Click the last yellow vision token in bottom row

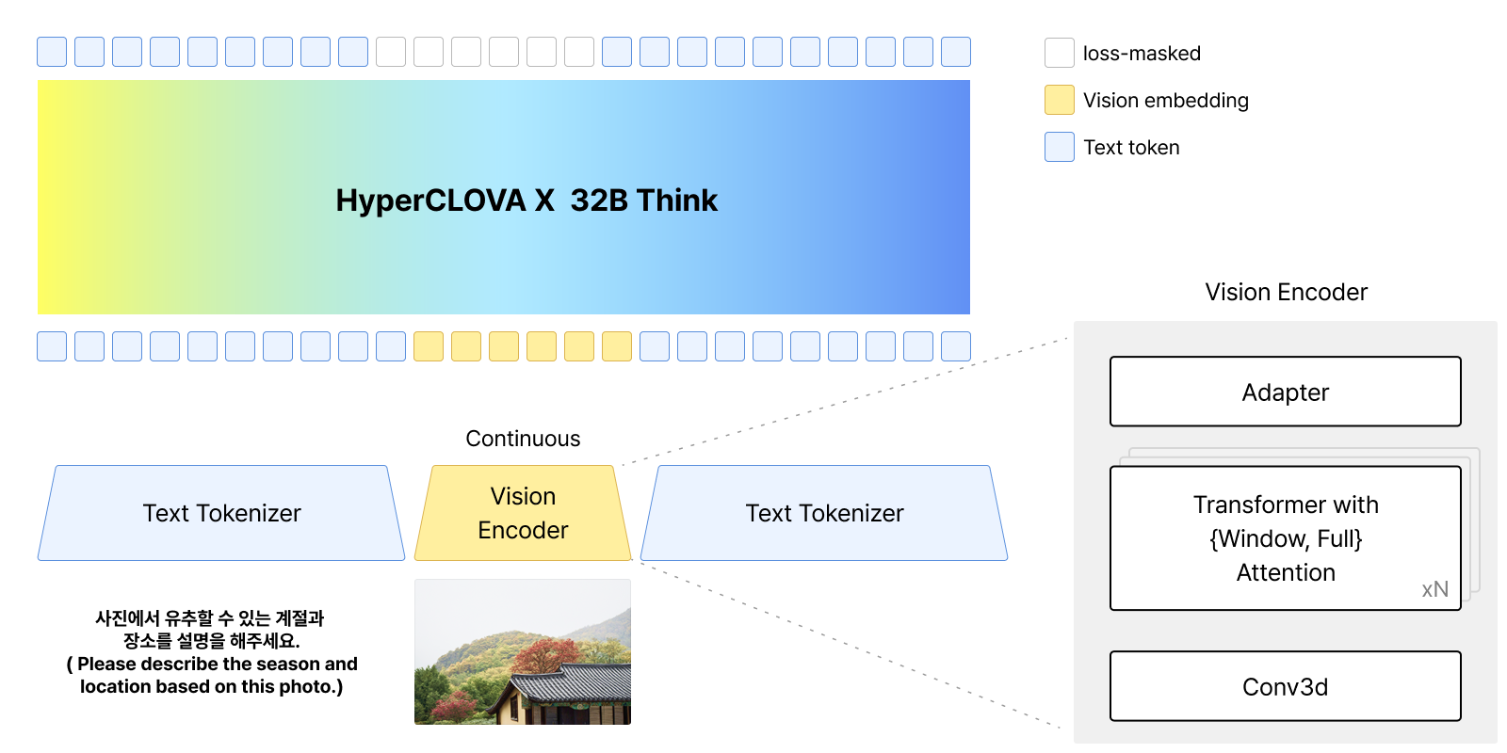tap(617, 346)
